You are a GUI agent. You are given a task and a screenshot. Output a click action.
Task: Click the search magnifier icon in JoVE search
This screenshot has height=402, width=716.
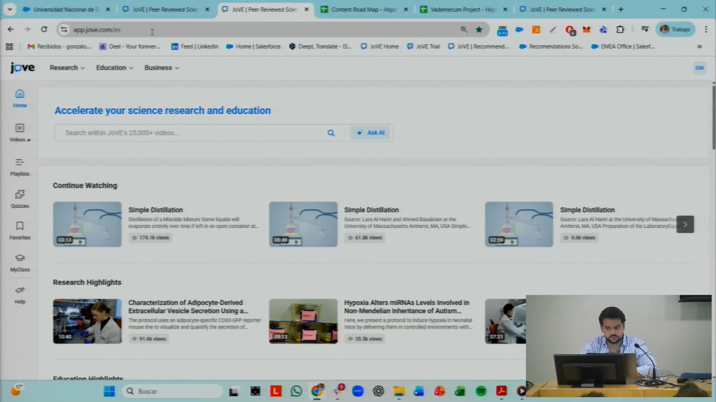331,133
